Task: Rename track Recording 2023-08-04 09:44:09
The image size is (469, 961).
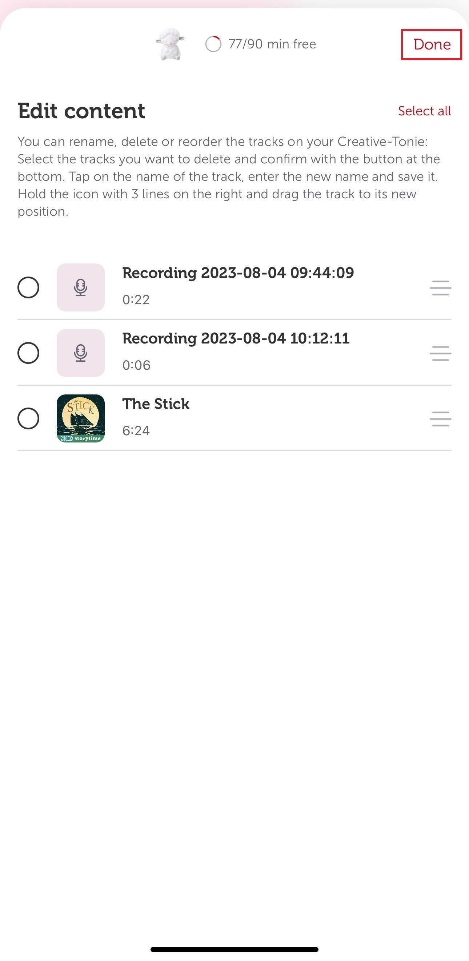Action: point(238,273)
